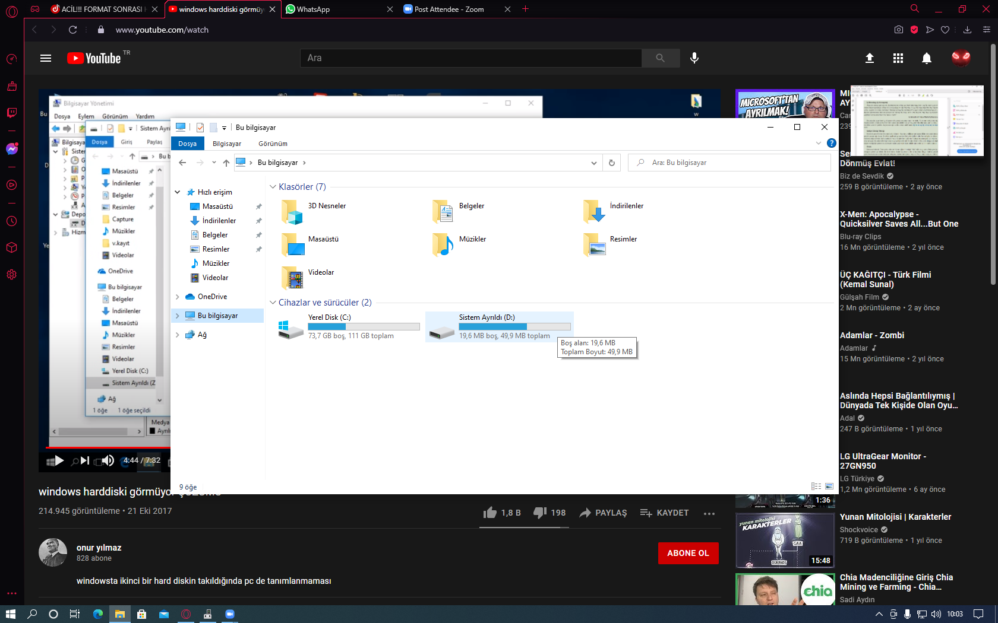Viewport: 998px width, 623px height.
Task: Open onur yılmaz channel link
Action: 99,548
